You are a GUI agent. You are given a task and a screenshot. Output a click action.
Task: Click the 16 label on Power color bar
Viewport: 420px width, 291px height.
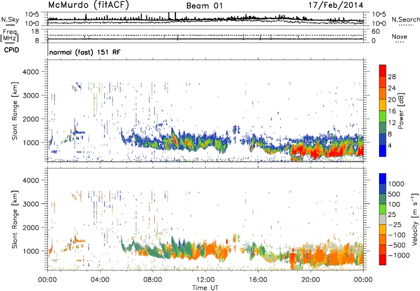392,111
